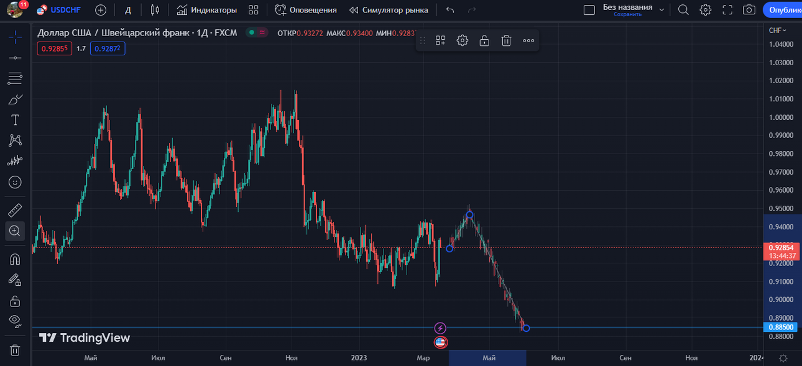Select the path anchor near the 0.928 level

tap(449, 248)
